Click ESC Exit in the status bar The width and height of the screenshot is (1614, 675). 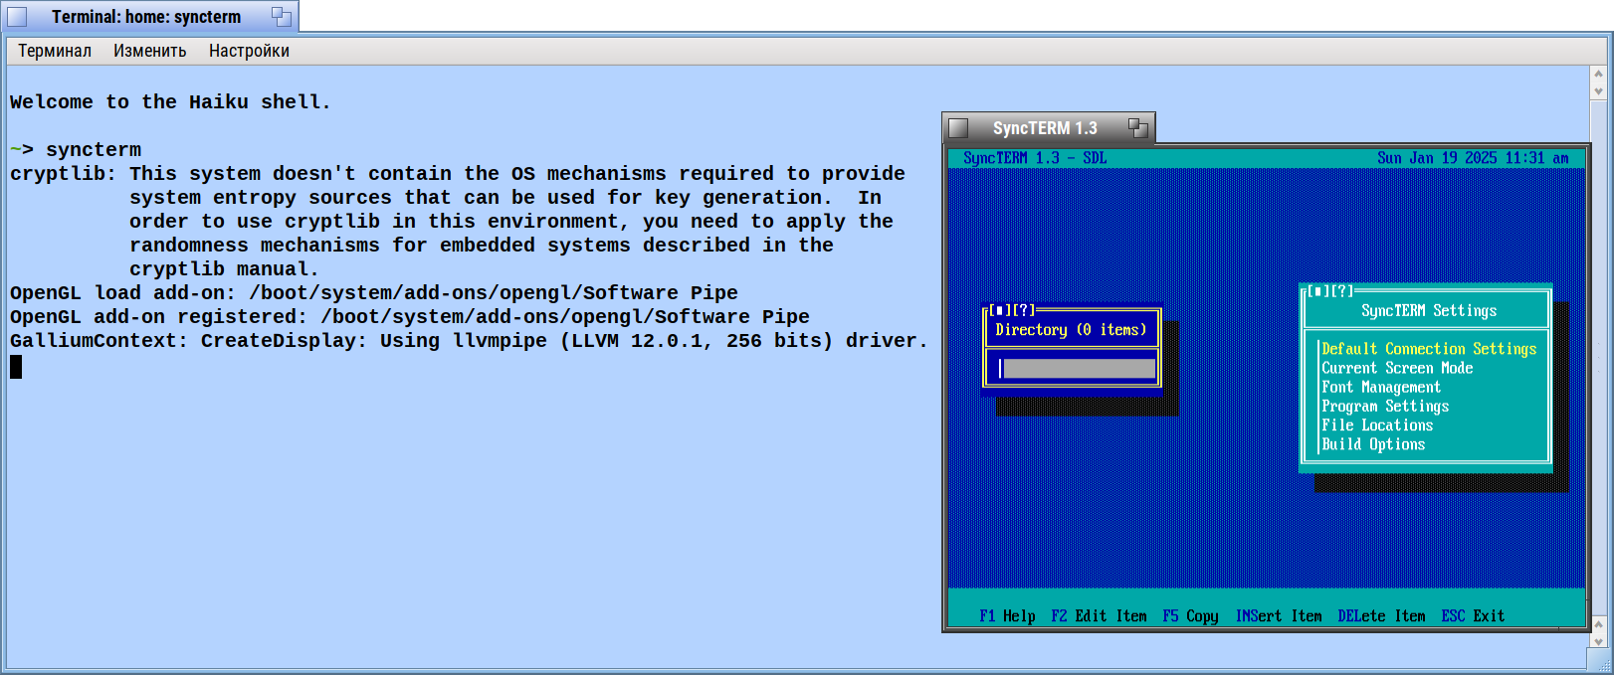coord(1472,616)
